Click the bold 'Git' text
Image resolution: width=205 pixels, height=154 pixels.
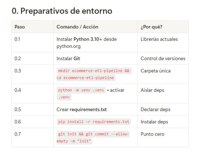coord(77,58)
